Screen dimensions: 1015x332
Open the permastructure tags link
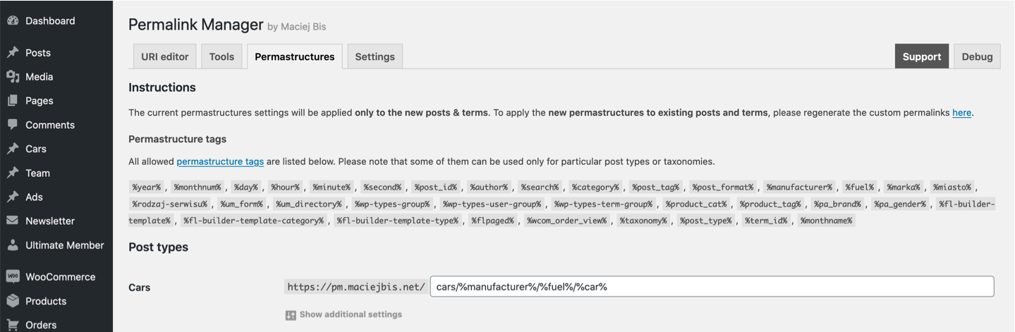pos(220,161)
